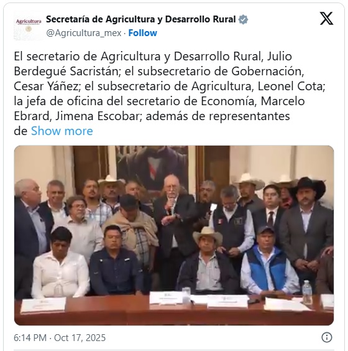
Task: Click the seated man wearing tan hat
Action: 206,261
